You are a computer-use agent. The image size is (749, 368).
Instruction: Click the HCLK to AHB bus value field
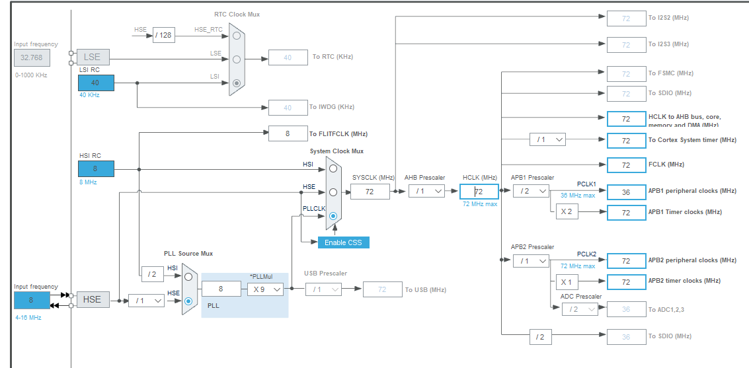626,119
